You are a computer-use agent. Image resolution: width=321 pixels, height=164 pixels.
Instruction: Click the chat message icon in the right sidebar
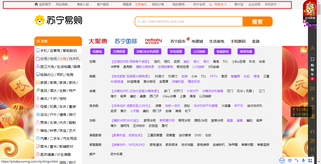tap(312, 89)
